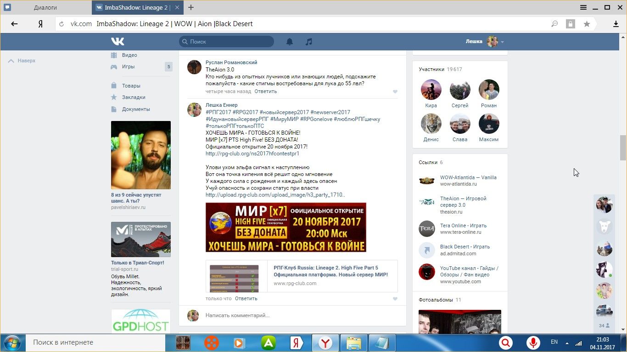Image resolution: width=627 pixels, height=352 pixels.
Task: Open member Слава's avatar
Action: point(460,124)
